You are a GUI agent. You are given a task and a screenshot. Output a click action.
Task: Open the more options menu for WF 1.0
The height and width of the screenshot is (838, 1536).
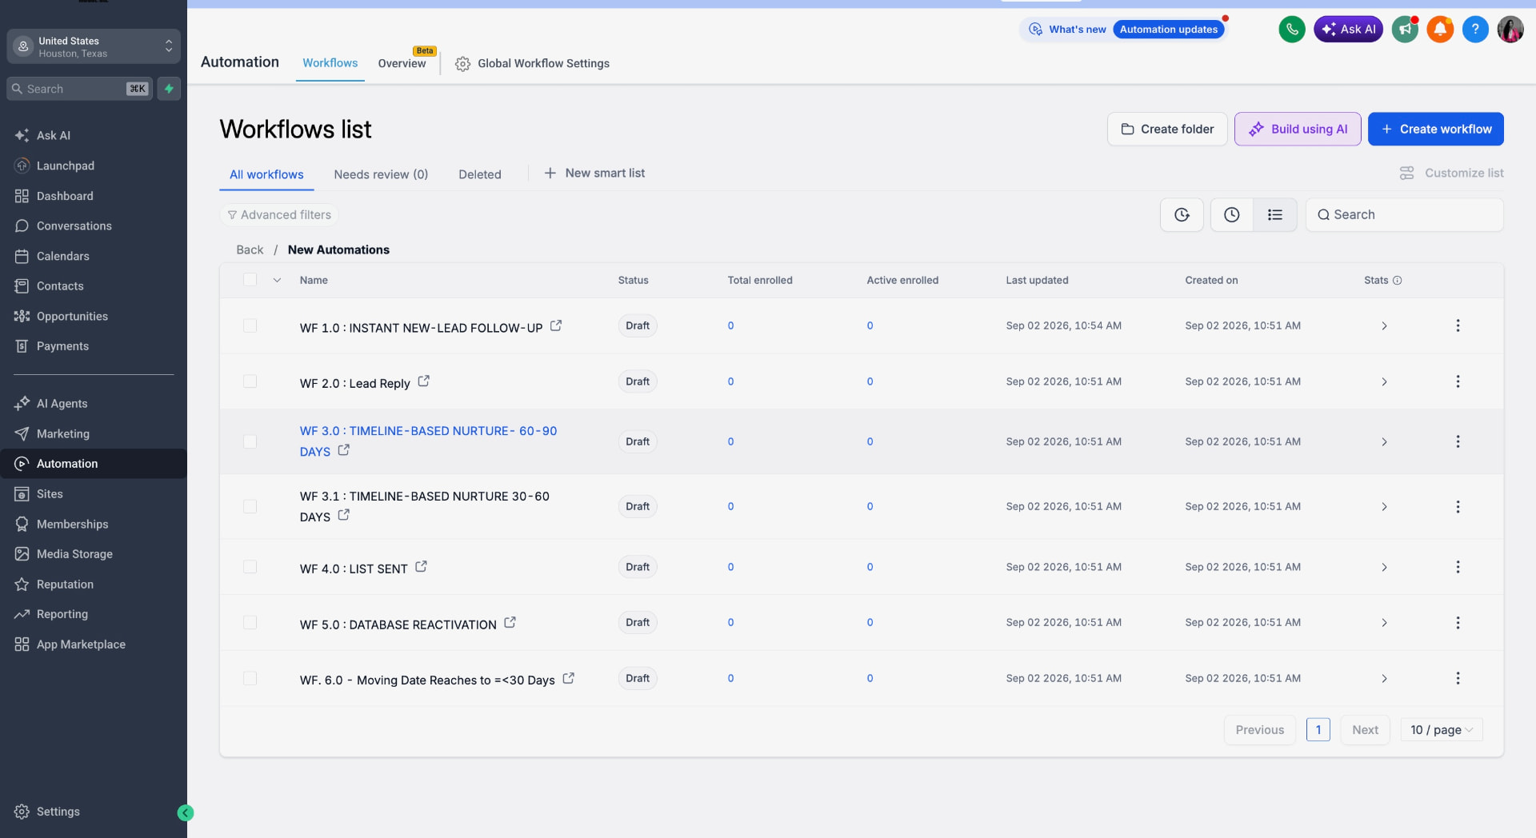coord(1458,325)
